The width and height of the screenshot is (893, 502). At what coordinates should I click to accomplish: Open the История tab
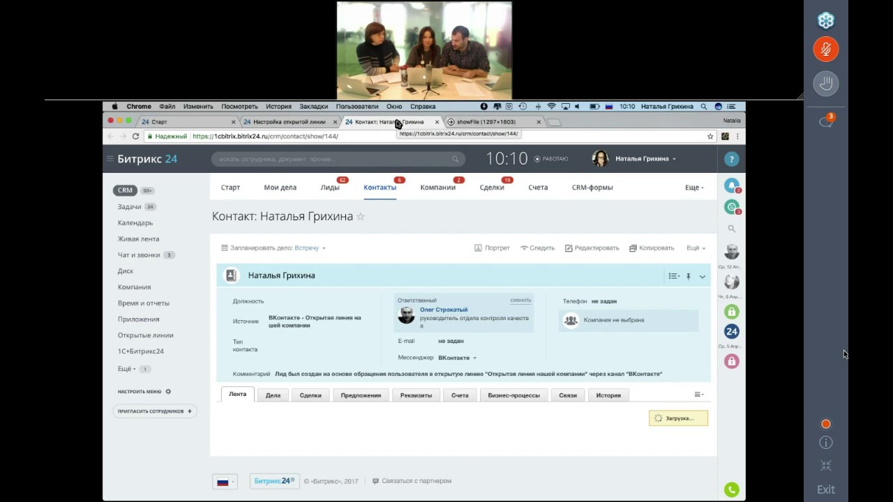point(608,395)
